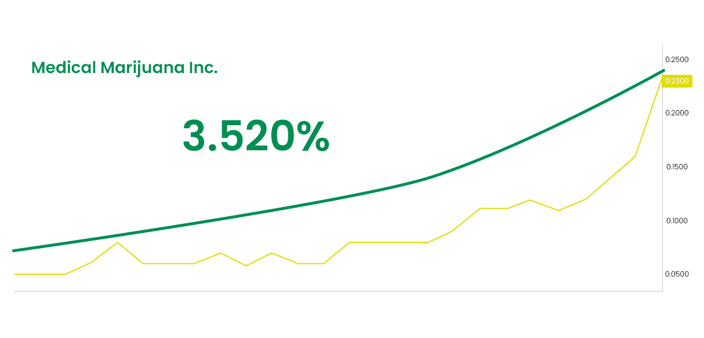Click the 0.2000 axis label
The height and width of the screenshot is (338, 704).
[x=677, y=112]
